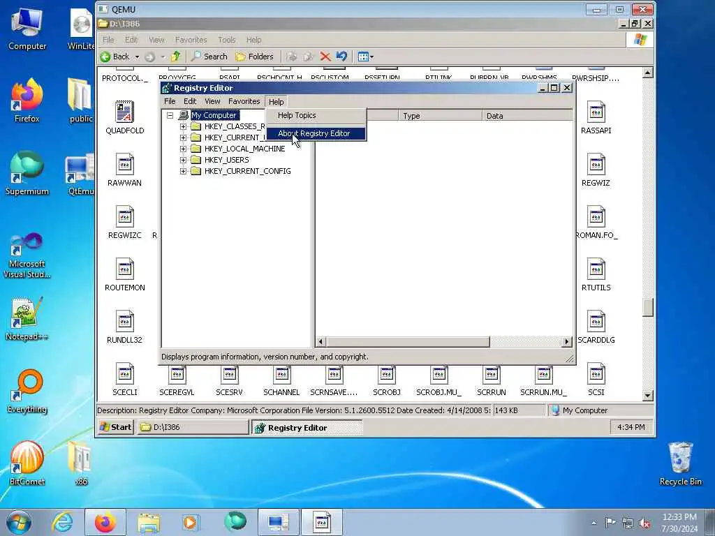715x536 pixels.
Task: Switch to D:\I386 taskbar button in QEMU
Action: (x=193, y=427)
